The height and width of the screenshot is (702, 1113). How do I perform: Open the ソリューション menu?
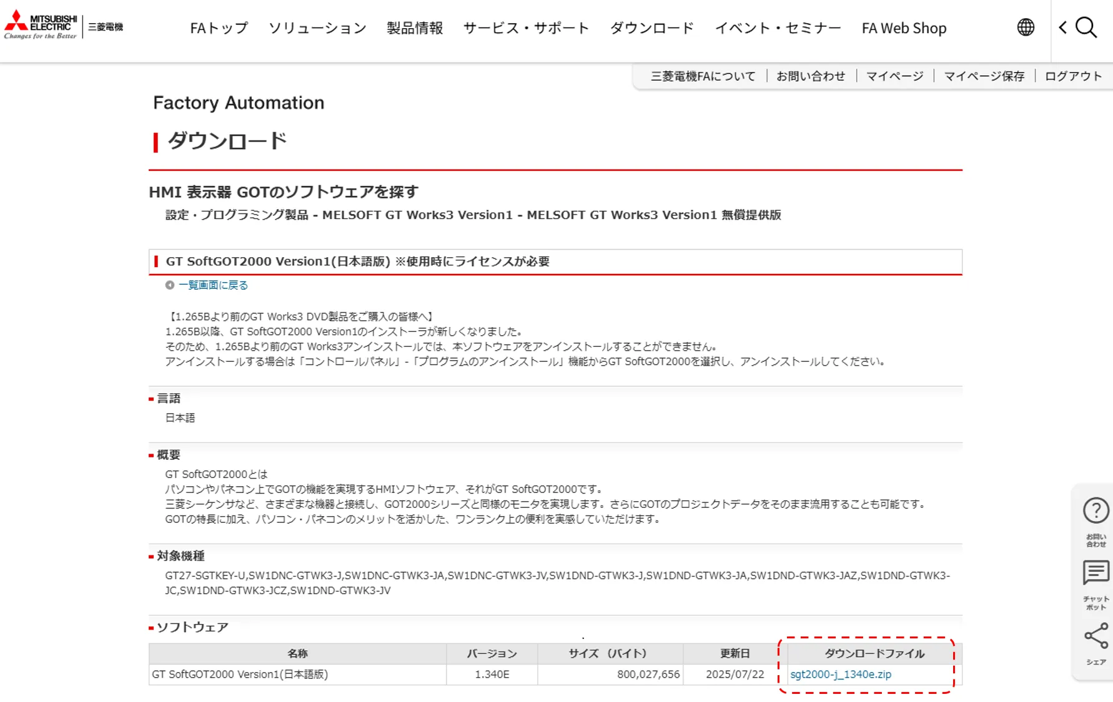pyautogui.click(x=317, y=28)
